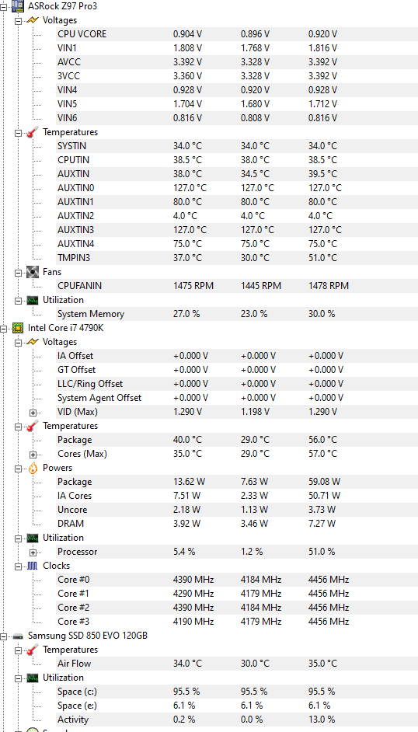Image resolution: width=418 pixels, height=732 pixels.
Task: Click the waveform icon beside Clocks
Action: (x=33, y=566)
